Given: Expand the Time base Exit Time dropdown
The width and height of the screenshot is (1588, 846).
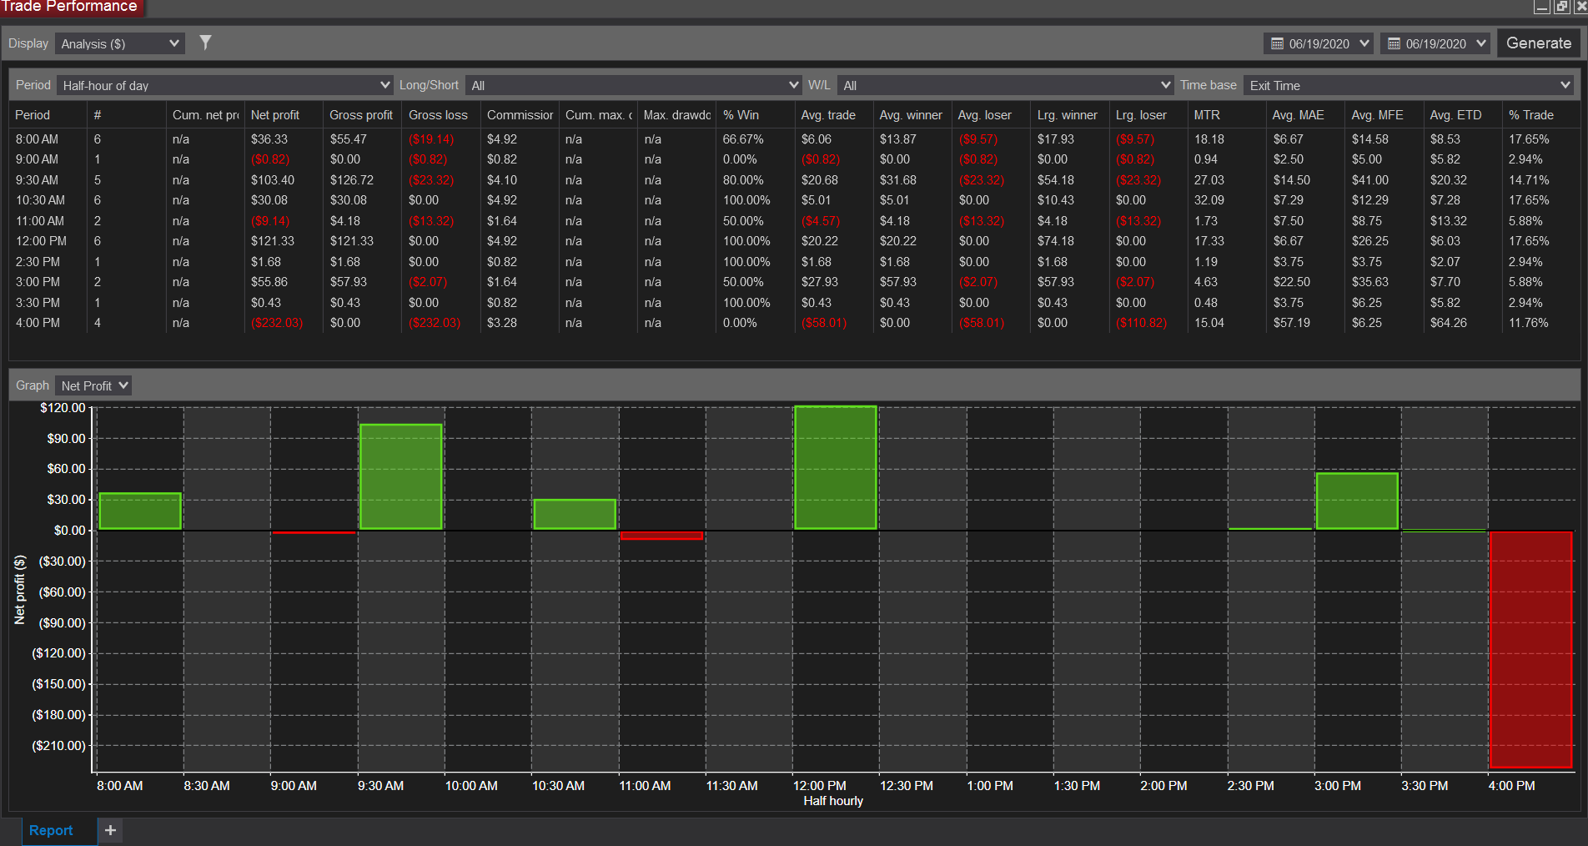Looking at the screenshot, I should click(1409, 85).
